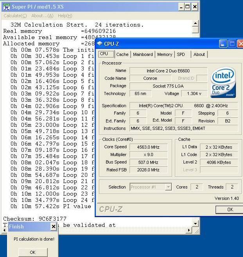Click the Multiplier value 'x 9.0'
The width and height of the screenshot is (243, 257).
coord(148,155)
